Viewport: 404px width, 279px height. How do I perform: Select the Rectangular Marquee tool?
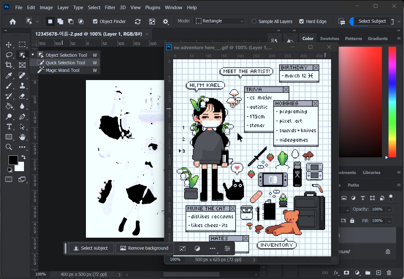[x=22, y=44]
